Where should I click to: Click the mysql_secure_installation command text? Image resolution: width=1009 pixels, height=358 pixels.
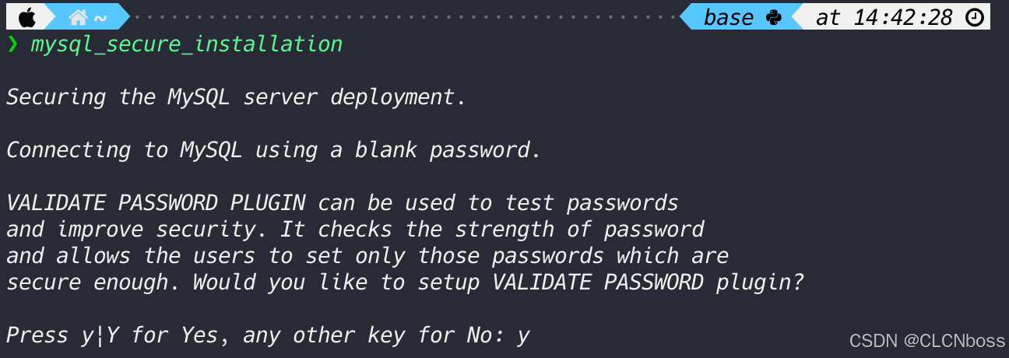click(x=187, y=44)
